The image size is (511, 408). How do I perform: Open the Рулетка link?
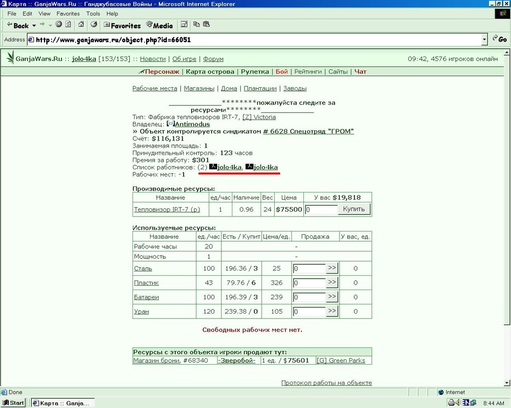click(x=255, y=72)
